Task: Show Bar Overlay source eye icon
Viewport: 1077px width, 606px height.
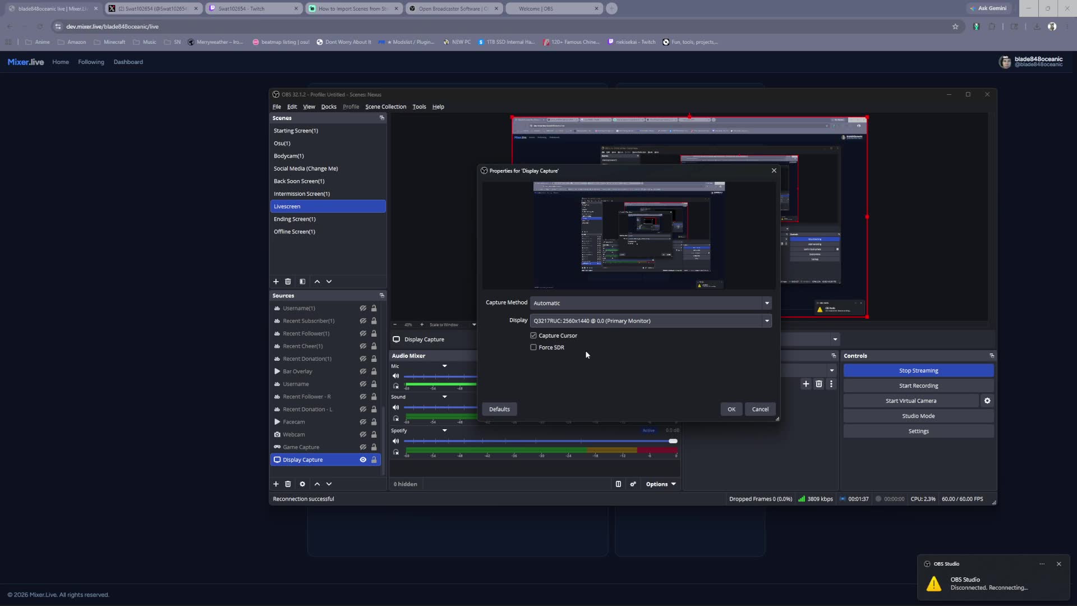Action: click(363, 371)
